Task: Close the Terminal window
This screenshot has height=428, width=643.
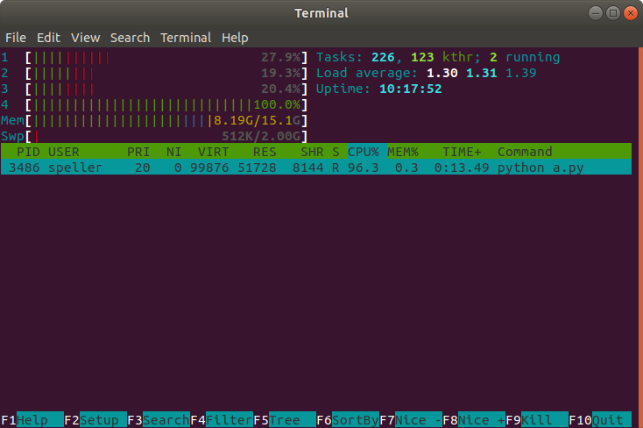Action: [630, 13]
